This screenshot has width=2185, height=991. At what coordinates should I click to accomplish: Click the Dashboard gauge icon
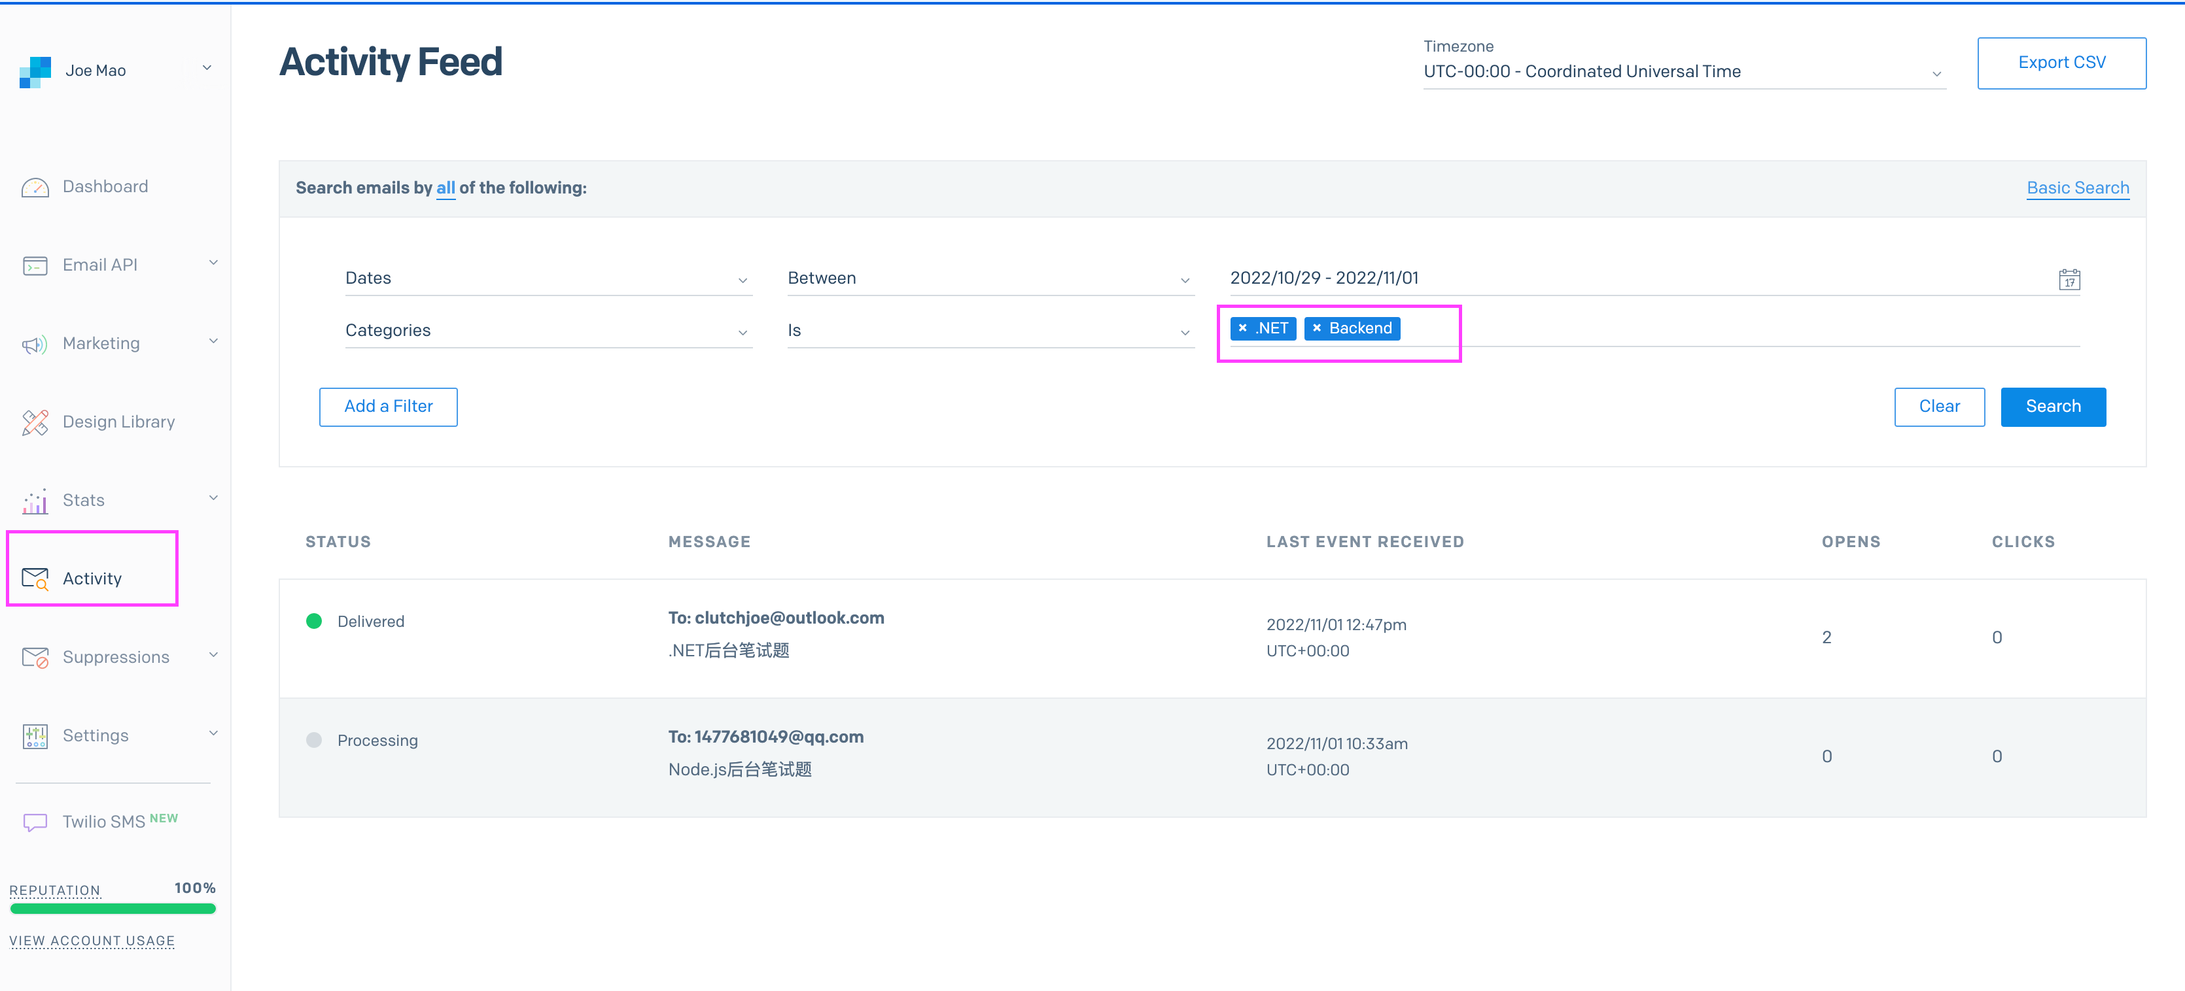pyautogui.click(x=35, y=188)
